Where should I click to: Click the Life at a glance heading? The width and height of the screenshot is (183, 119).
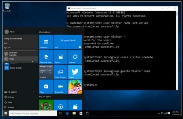pos(45,32)
